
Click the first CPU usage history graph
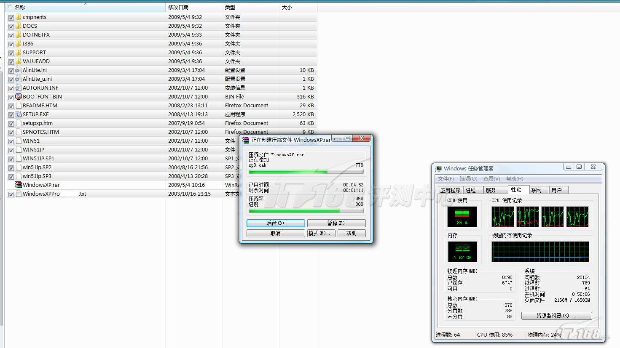pyautogui.click(x=503, y=217)
